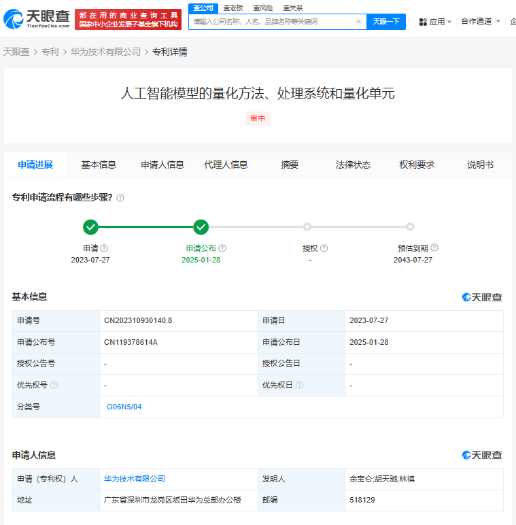Open the 法律状态 tab
The width and height of the screenshot is (516, 525).
pos(353,165)
